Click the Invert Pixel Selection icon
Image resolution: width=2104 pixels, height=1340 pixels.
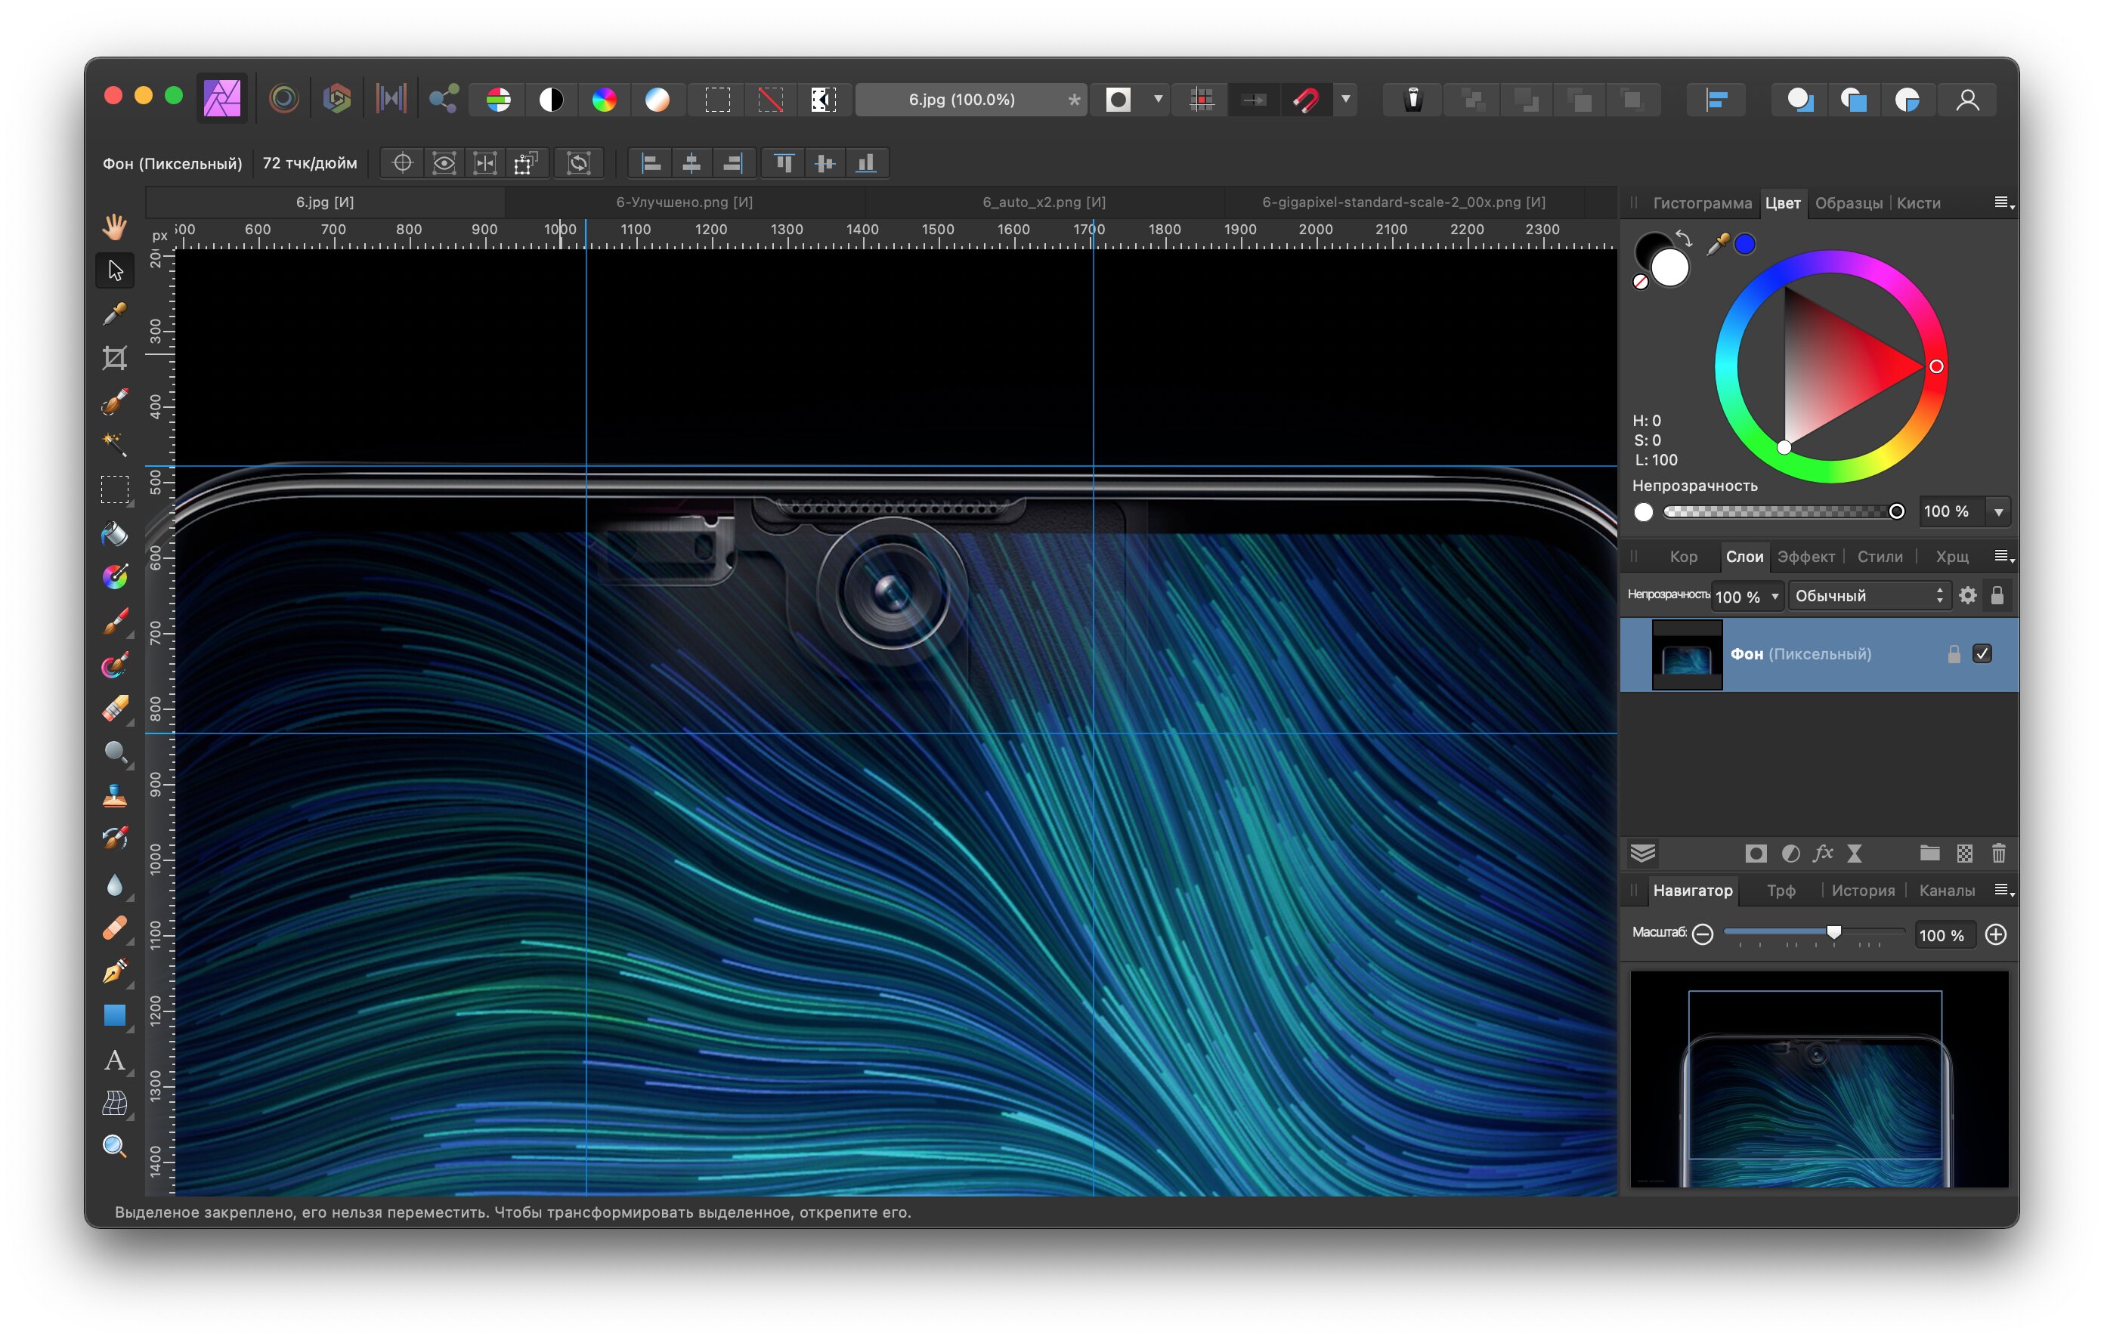823,100
